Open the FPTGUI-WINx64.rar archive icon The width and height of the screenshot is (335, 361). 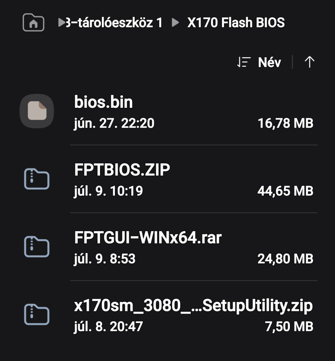[37, 246]
